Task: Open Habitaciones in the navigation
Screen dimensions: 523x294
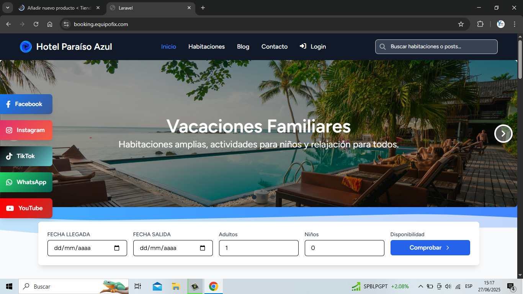Action: coord(206,47)
